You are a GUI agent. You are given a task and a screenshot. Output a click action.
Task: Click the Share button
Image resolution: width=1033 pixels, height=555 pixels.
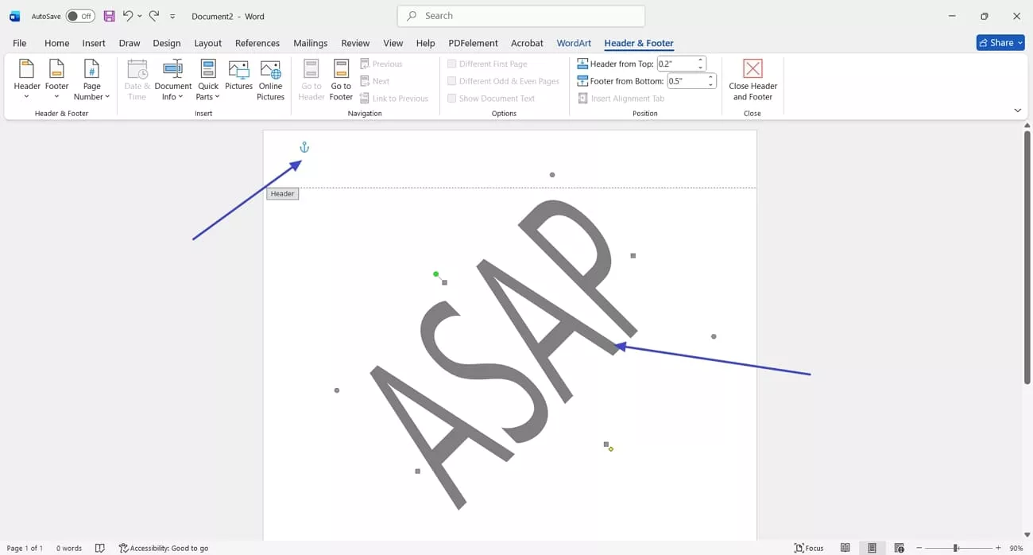pyautogui.click(x=1000, y=43)
